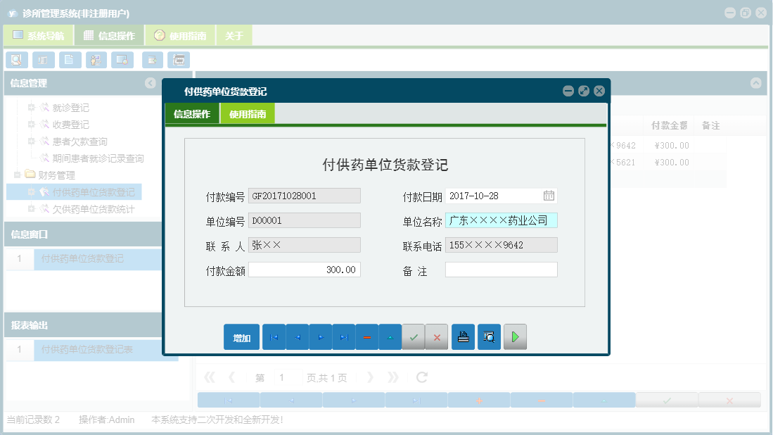Refresh the record list with circular arrow icon
Viewport: 773px width, 435px height.
pyautogui.click(x=421, y=377)
